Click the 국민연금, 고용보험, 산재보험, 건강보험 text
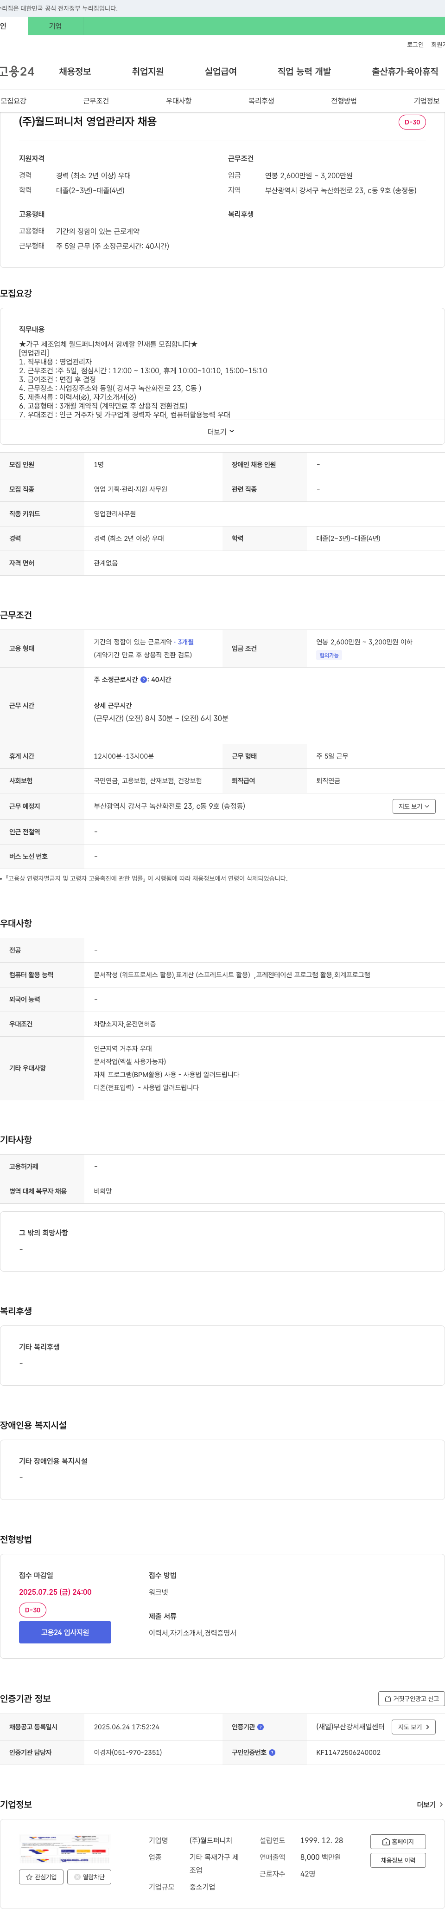The image size is (445, 1909). (x=147, y=780)
